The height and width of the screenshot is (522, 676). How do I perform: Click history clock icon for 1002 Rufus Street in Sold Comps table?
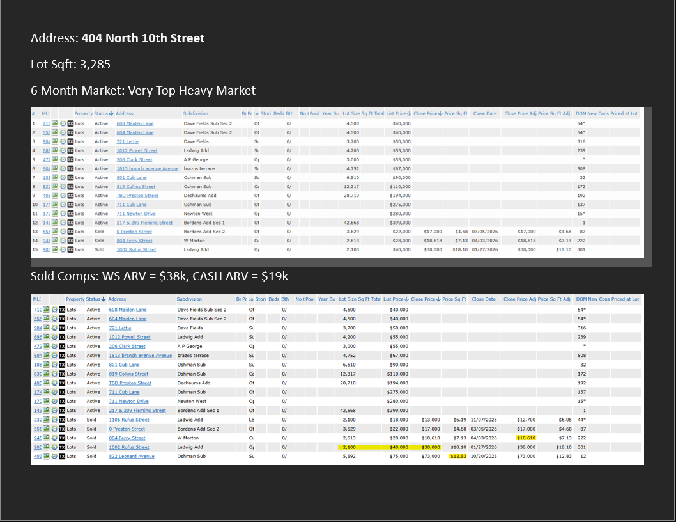(x=54, y=447)
